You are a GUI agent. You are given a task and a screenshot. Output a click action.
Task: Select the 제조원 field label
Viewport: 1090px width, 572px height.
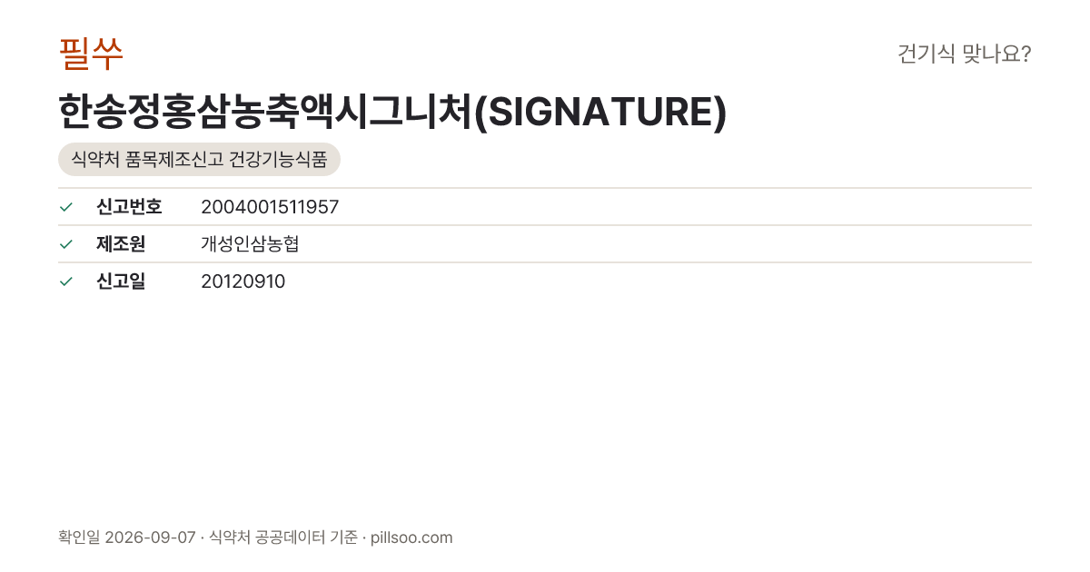(x=121, y=244)
